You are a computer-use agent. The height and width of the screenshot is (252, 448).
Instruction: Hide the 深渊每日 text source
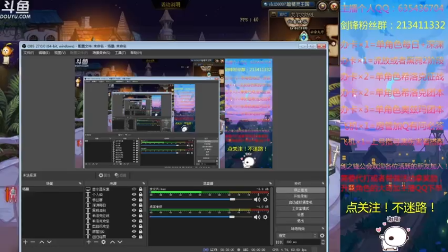click(x=134, y=205)
